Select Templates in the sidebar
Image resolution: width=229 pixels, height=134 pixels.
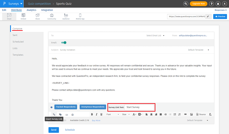(x=18, y=55)
